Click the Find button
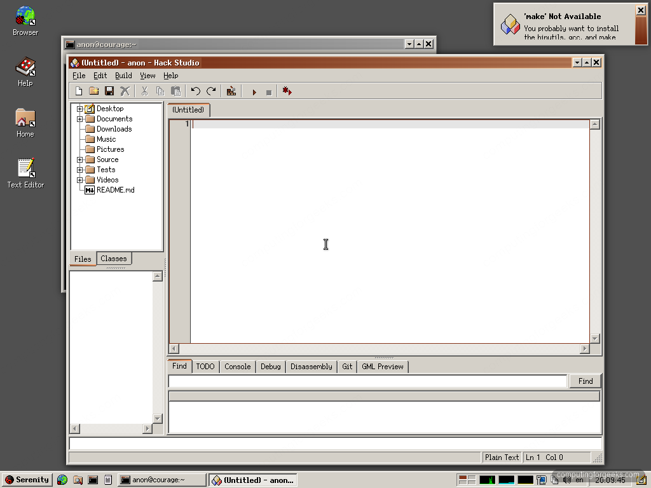 point(586,381)
